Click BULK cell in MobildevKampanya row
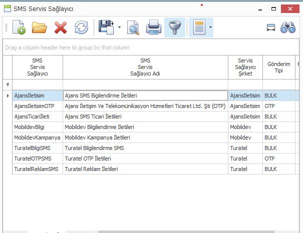Screen dimensions: 303x233 [279, 137]
